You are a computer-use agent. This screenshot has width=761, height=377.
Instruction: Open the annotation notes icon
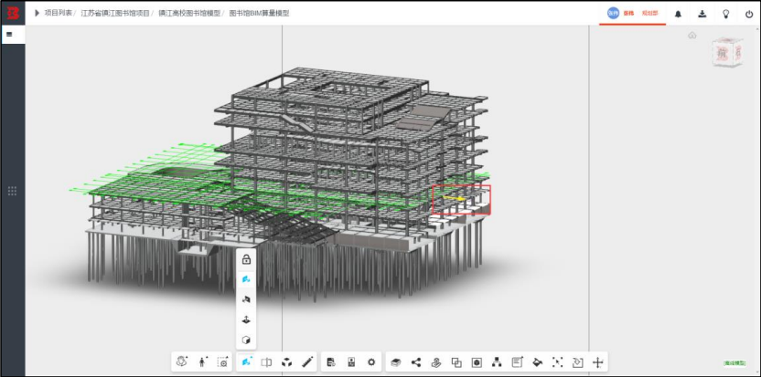click(x=518, y=361)
